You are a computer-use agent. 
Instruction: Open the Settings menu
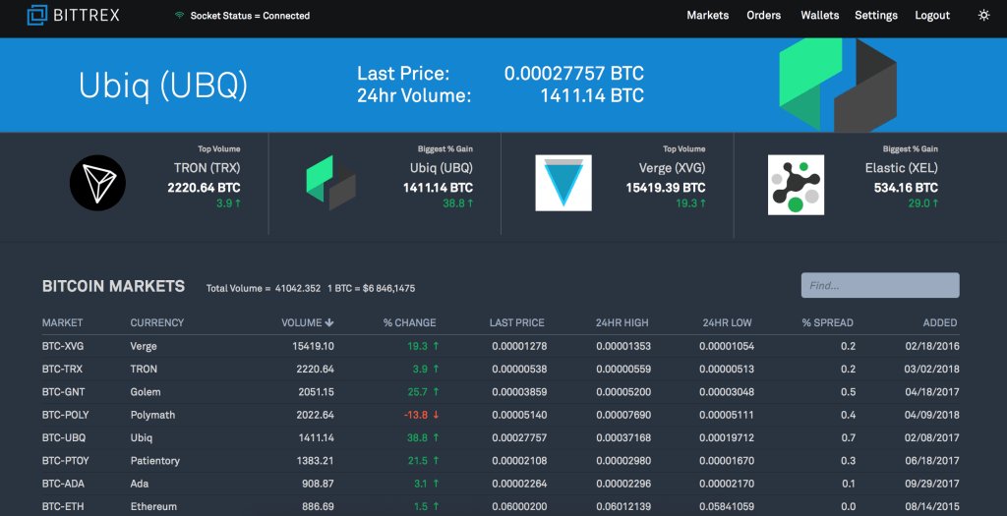tap(876, 15)
